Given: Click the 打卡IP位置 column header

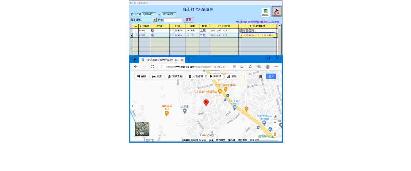Looking at the screenshot, I should click(x=224, y=26).
